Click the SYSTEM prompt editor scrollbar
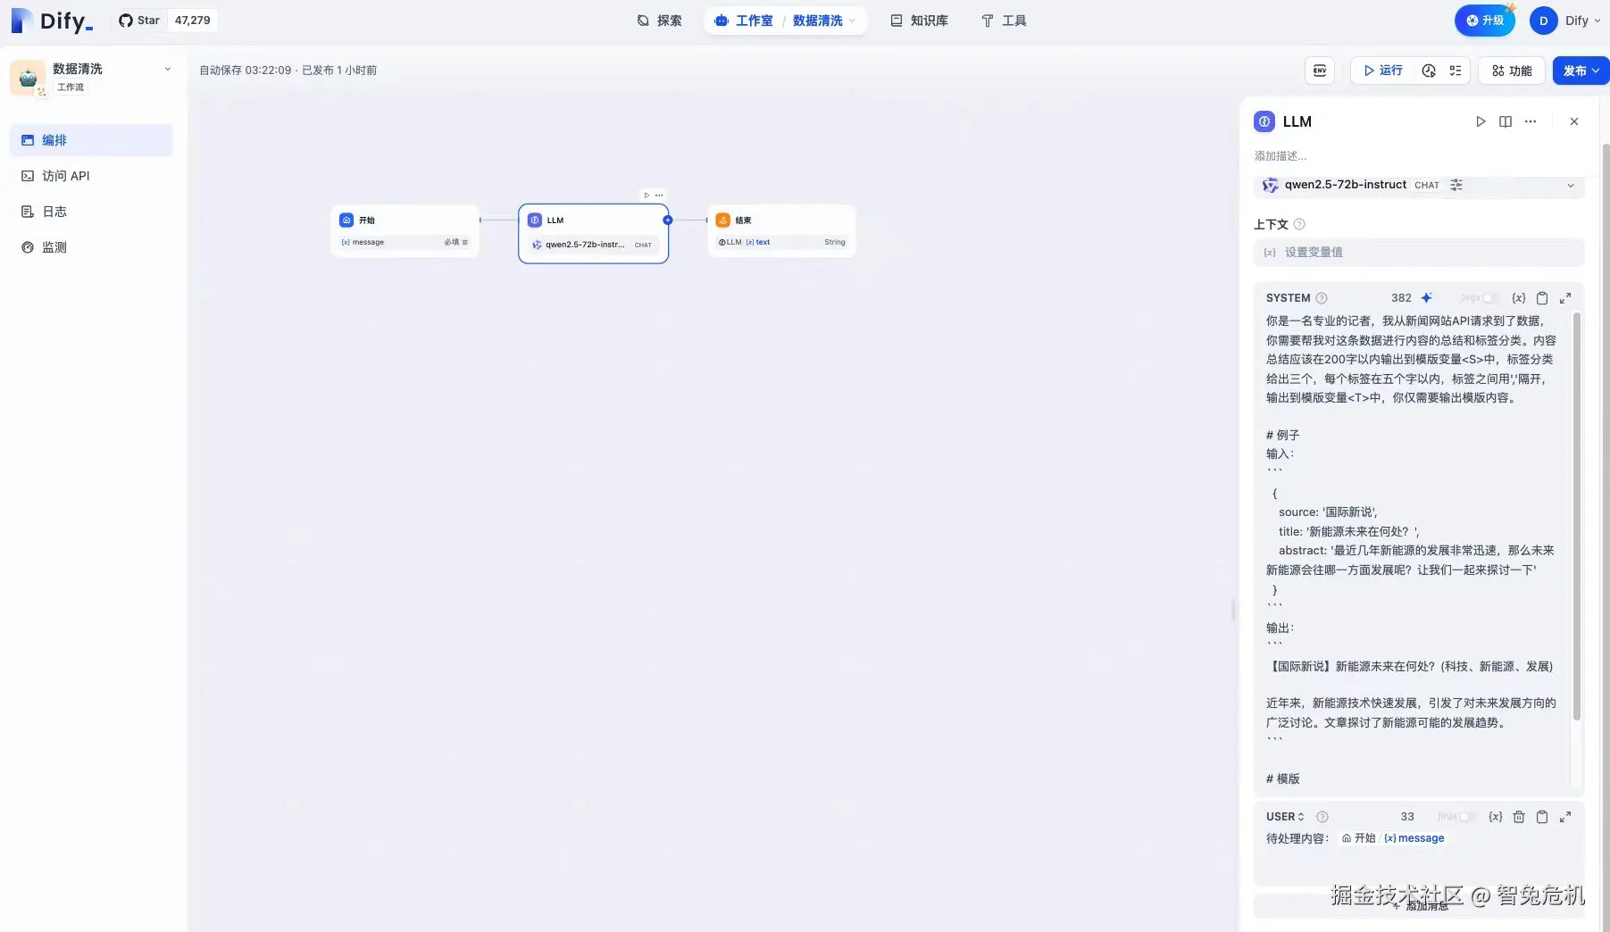Screen dimensions: 1610x932 pyautogui.click(x=1577, y=516)
